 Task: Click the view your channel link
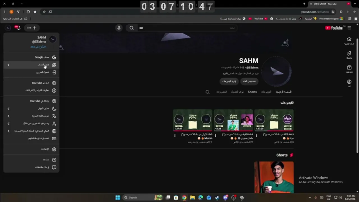pyautogui.click(x=38, y=47)
